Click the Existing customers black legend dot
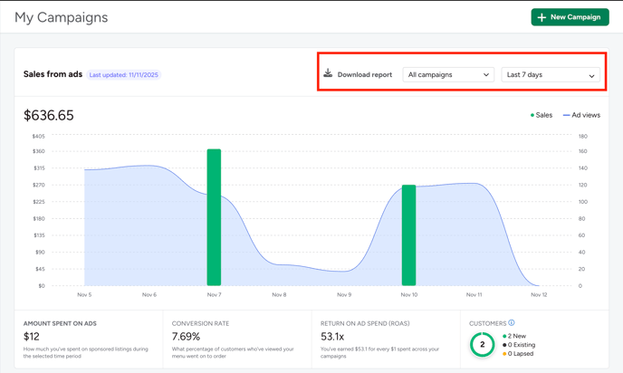 coord(504,345)
